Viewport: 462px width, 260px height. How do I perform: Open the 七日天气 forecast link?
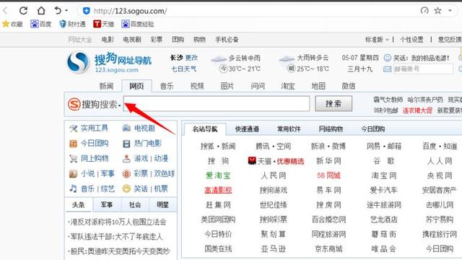point(184,69)
